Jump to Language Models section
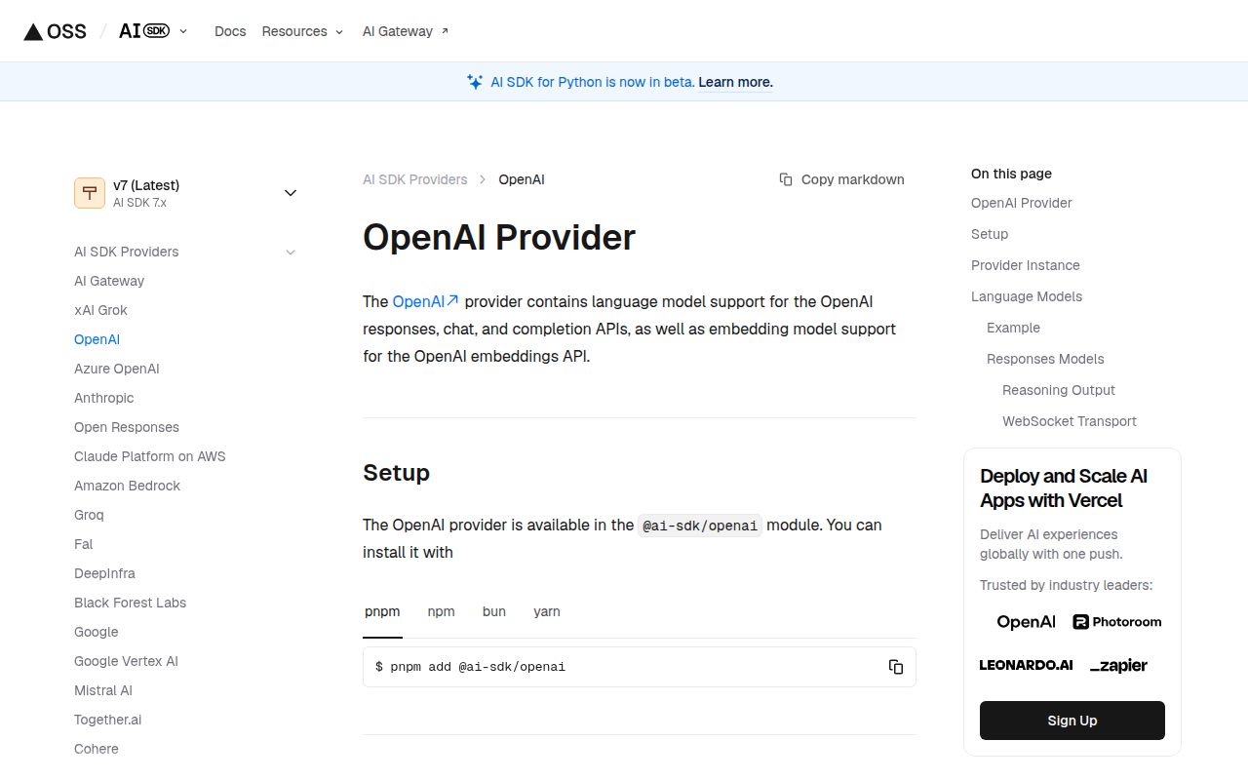 1027,296
